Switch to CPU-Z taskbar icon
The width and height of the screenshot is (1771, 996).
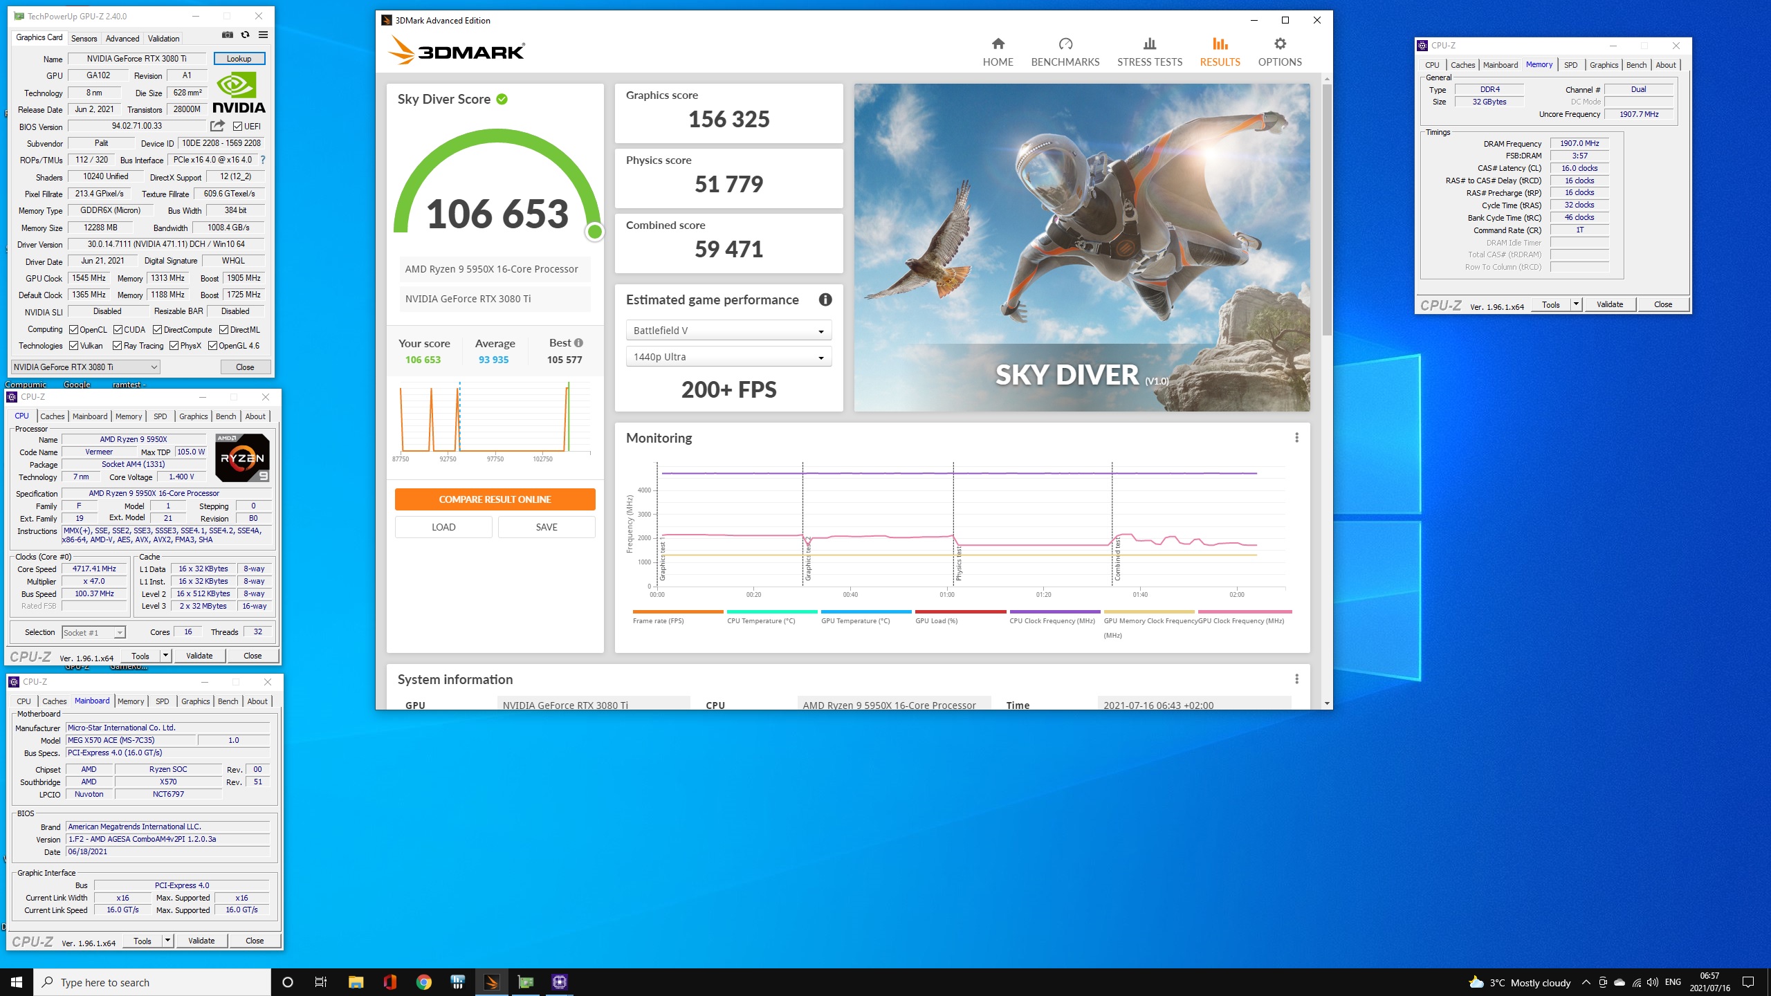coord(559,982)
